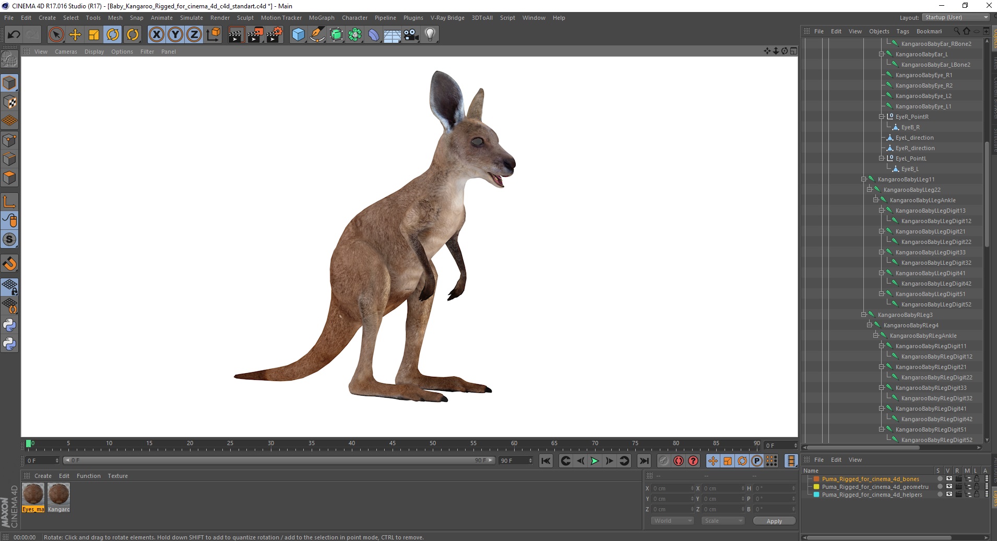Open the Character menu
The width and height of the screenshot is (997, 541).
pos(354,18)
